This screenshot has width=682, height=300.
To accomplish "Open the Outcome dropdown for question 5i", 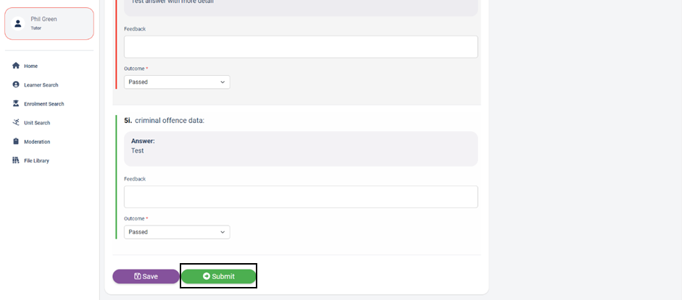I will pyautogui.click(x=177, y=232).
